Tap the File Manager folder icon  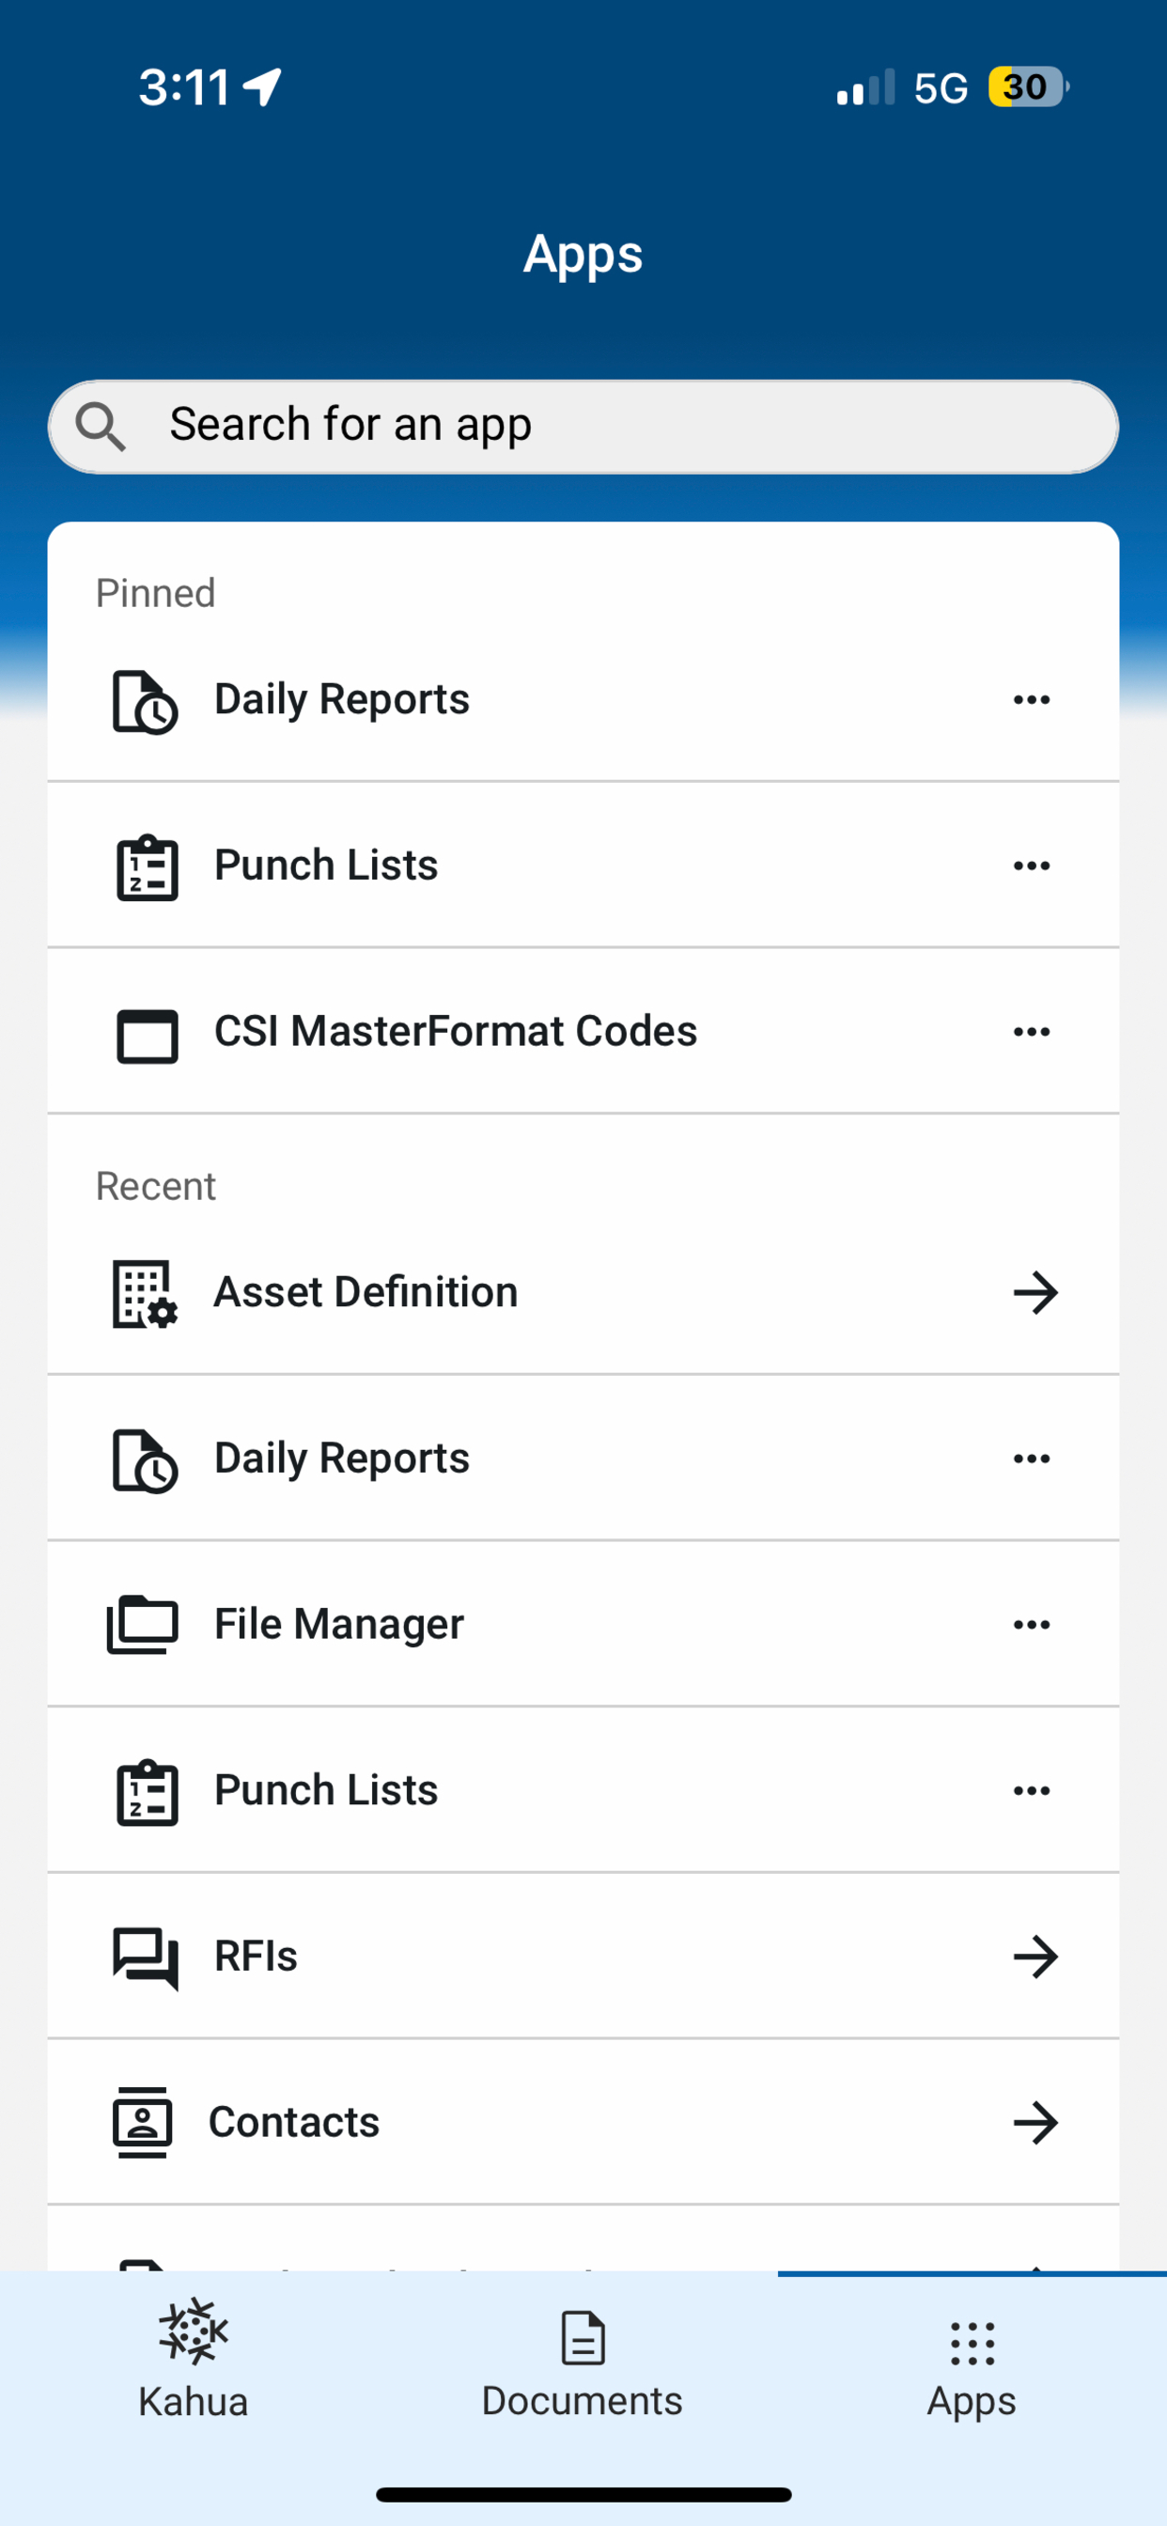click(142, 1625)
